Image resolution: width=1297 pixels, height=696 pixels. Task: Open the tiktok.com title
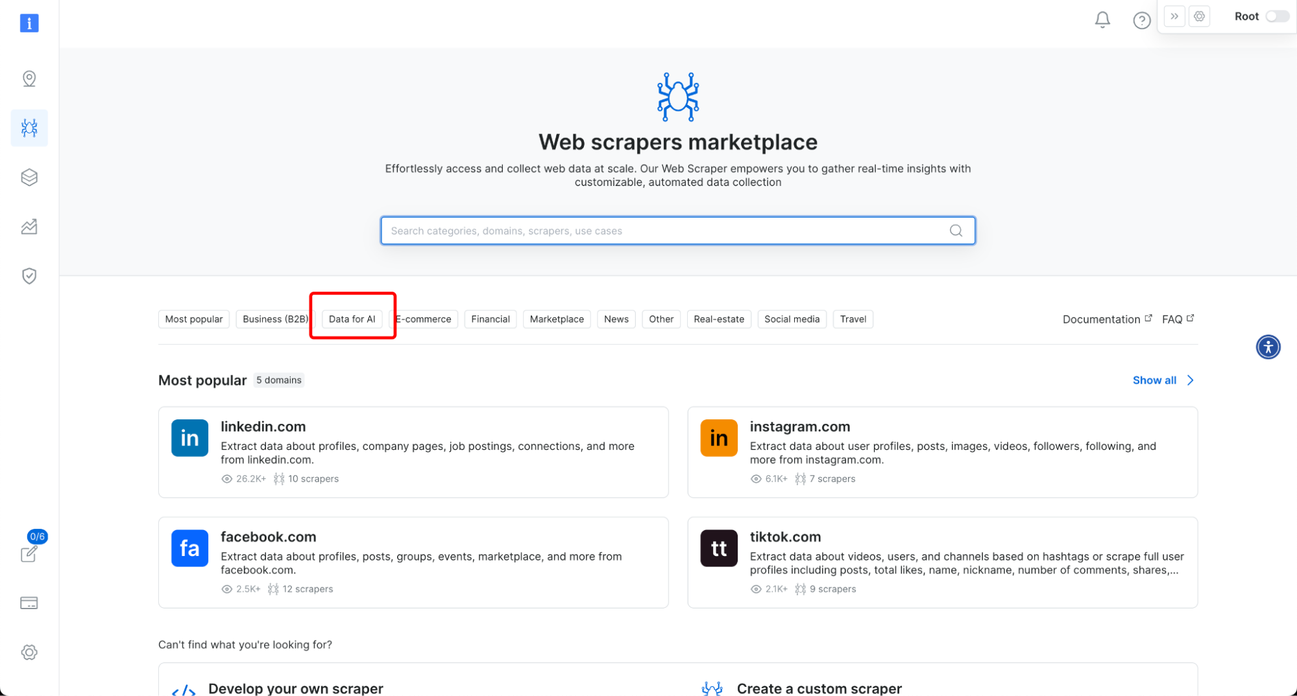click(x=785, y=537)
